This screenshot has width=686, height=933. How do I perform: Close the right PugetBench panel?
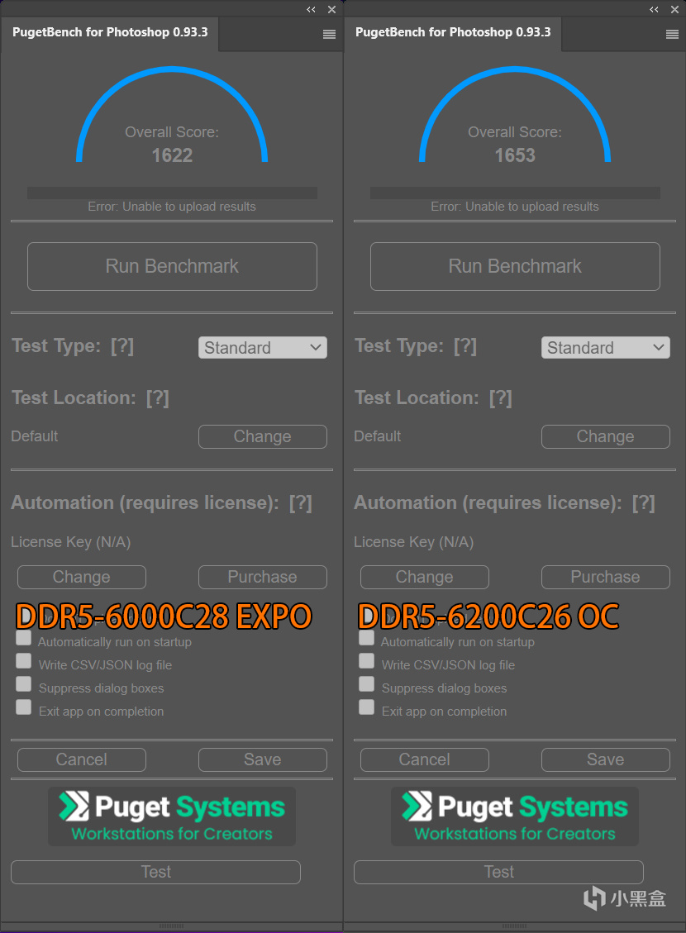(674, 10)
